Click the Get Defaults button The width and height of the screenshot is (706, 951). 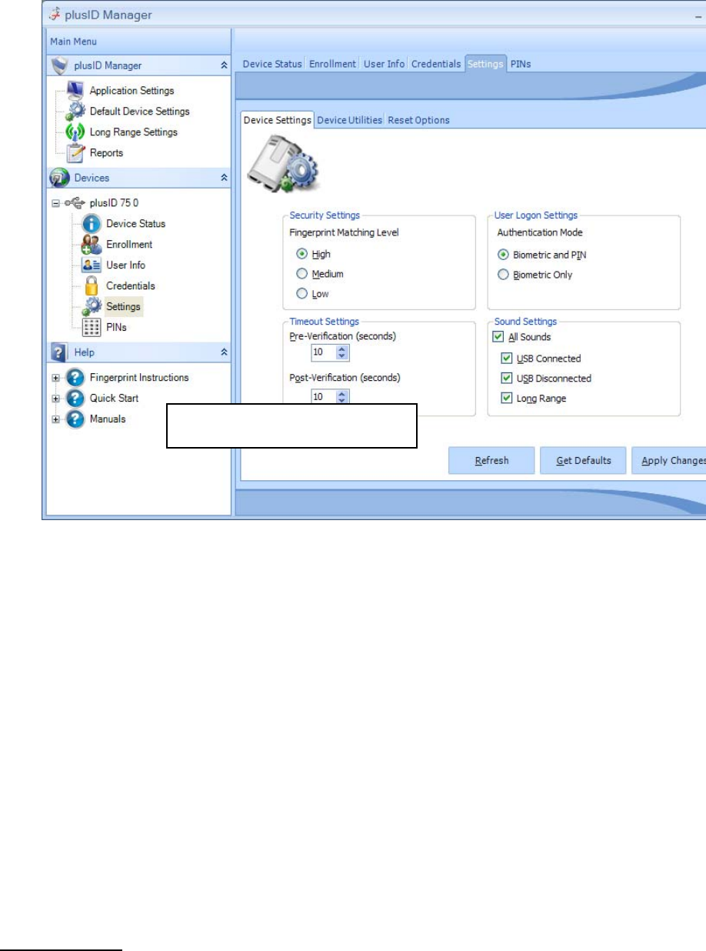583,461
